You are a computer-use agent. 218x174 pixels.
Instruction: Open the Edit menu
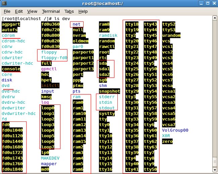[x=19, y=11]
